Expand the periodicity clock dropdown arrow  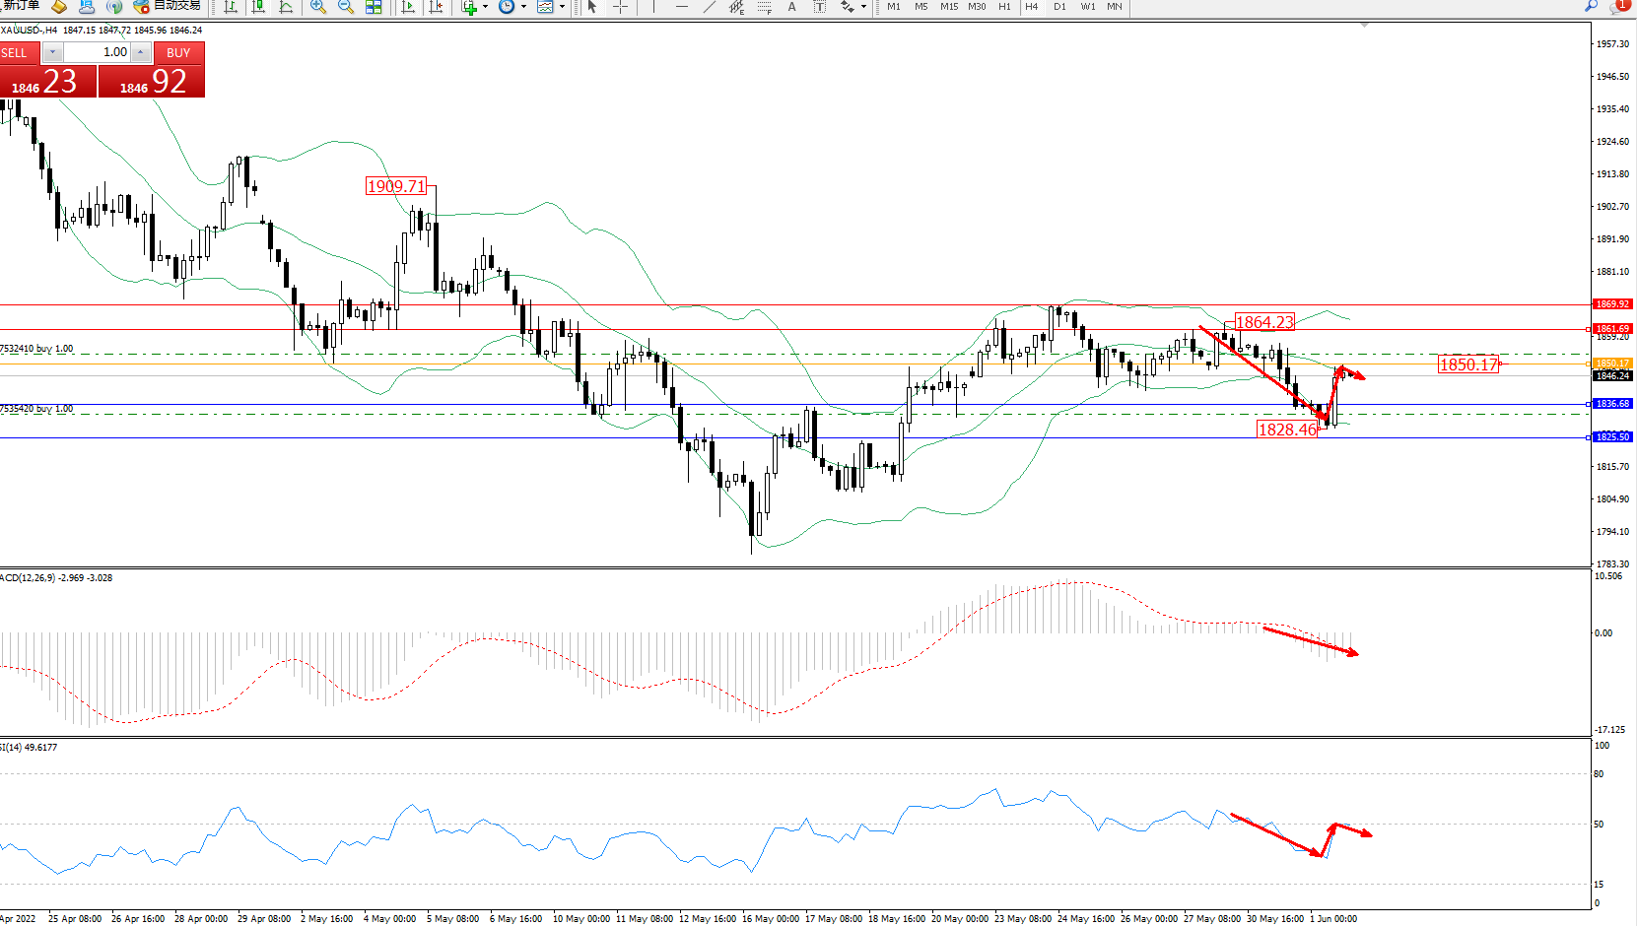523,7
